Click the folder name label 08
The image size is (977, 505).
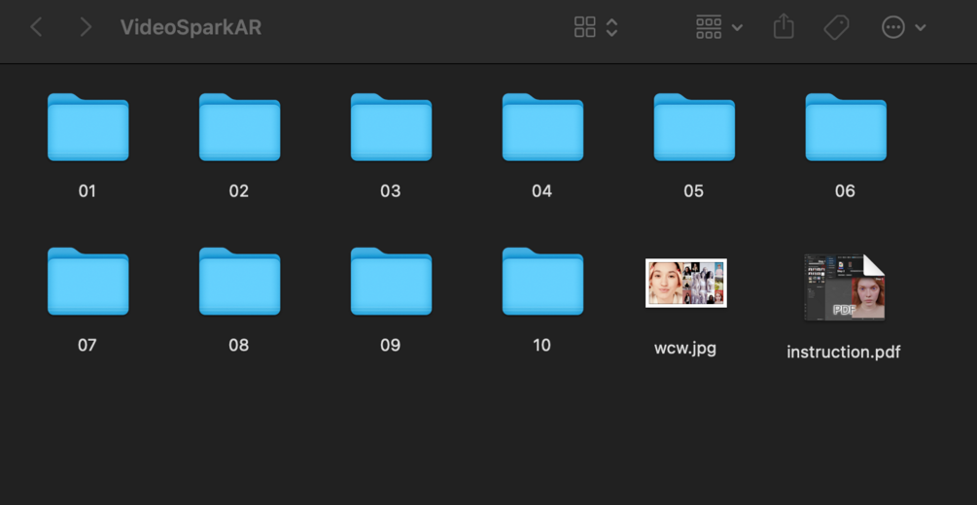tap(238, 346)
